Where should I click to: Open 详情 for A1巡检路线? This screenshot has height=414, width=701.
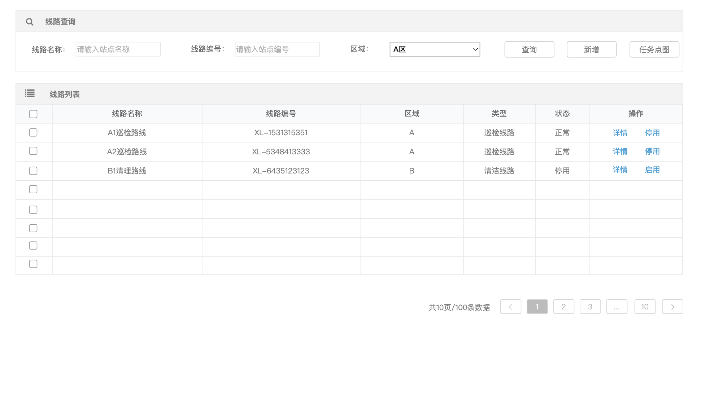pos(620,133)
